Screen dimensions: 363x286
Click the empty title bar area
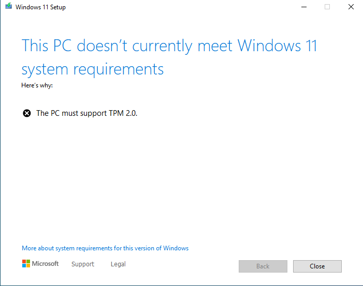coord(181,7)
